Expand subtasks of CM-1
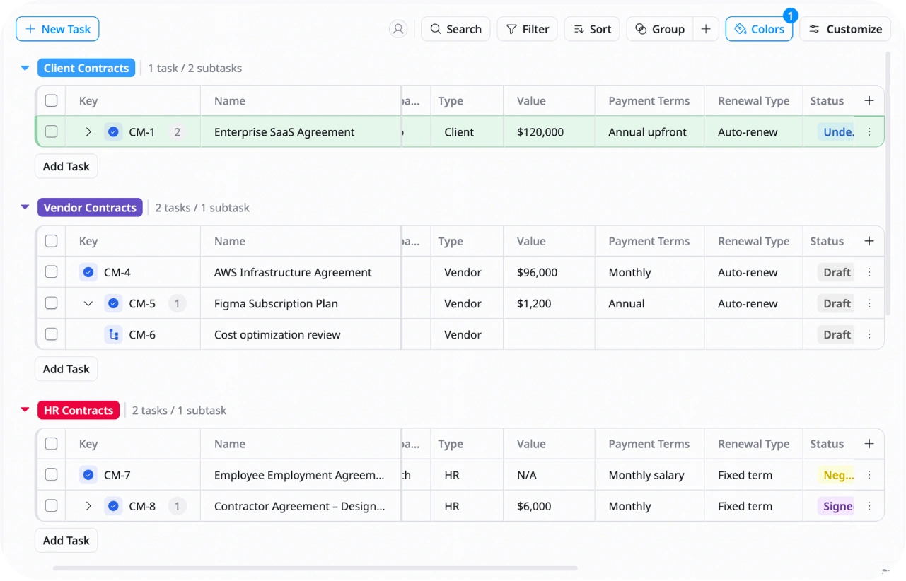The width and height of the screenshot is (906, 581). (88, 131)
